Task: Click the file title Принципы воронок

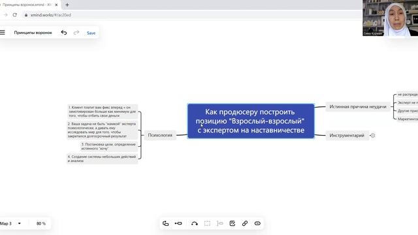Action: (33, 33)
